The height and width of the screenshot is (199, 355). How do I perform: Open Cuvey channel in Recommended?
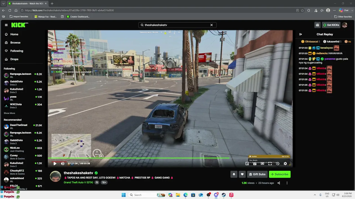click(x=23, y=157)
